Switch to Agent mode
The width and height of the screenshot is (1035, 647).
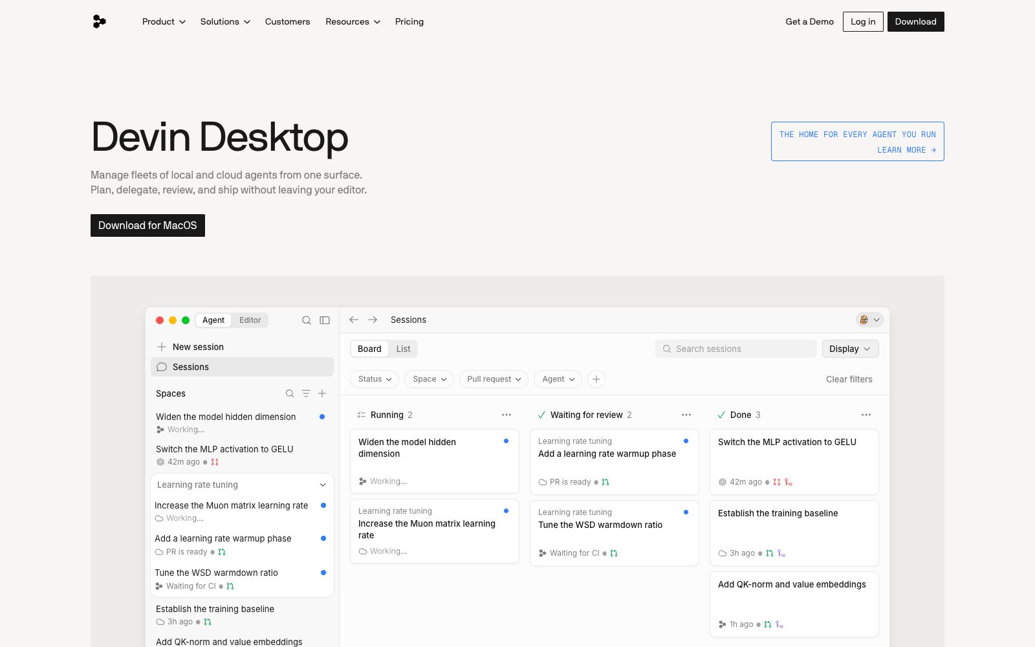pos(213,320)
